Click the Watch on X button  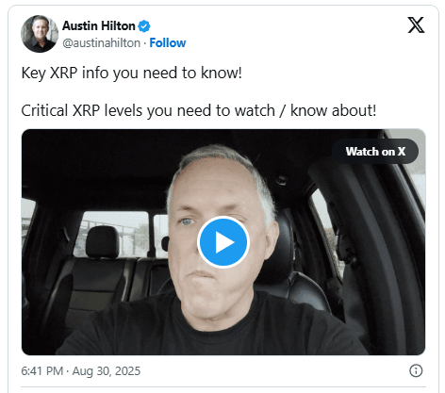[x=375, y=152]
